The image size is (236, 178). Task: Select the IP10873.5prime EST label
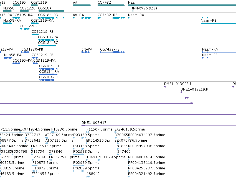(x=45, y=163)
